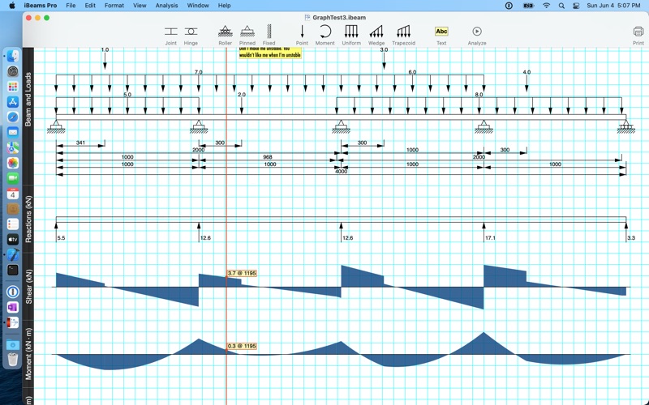
Task: Launch Safari from the Dock
Action: (13, 117)
